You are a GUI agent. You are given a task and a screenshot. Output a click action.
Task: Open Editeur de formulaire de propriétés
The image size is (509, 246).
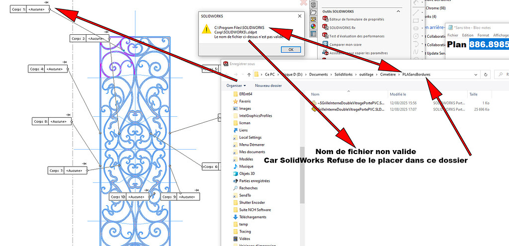357,18
